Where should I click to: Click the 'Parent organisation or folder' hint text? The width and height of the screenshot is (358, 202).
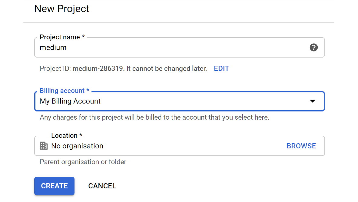(83, 162)
